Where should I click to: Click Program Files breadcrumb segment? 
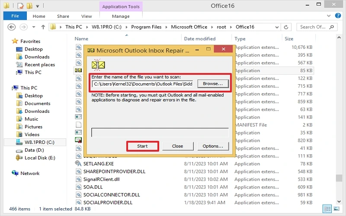[x=146, y=27]
